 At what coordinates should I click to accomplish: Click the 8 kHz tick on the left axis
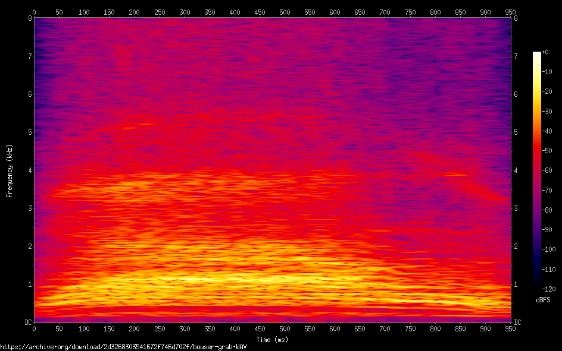[x=29, y=18]
